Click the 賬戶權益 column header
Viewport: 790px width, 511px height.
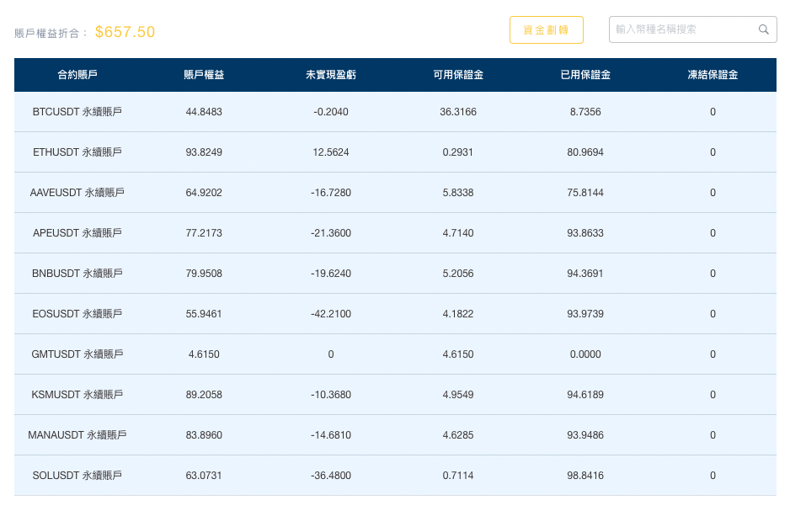pos(204,75)
